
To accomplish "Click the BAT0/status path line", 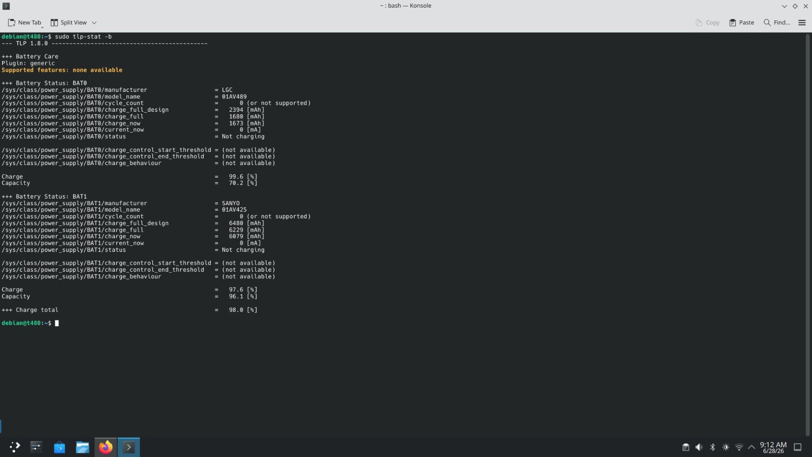I will tap(63, 137).
